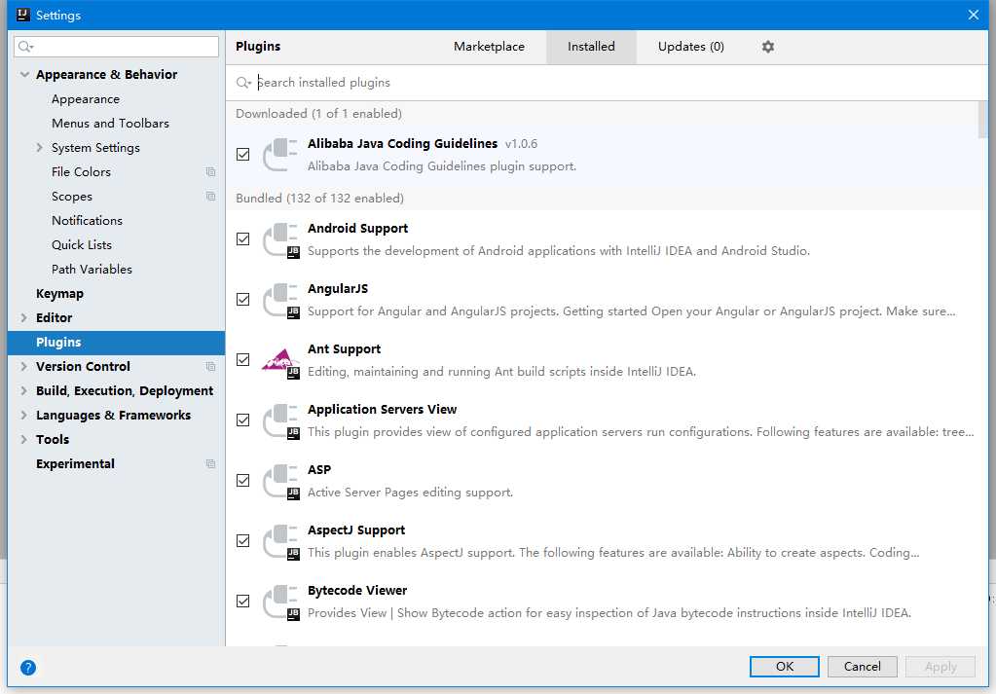Click the Downloaded (1 of 1 enabled) header
The image size is (996, 694).
coord(318,114)
